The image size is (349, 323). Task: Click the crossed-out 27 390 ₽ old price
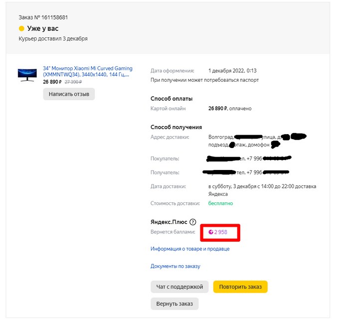pos(73,82)
